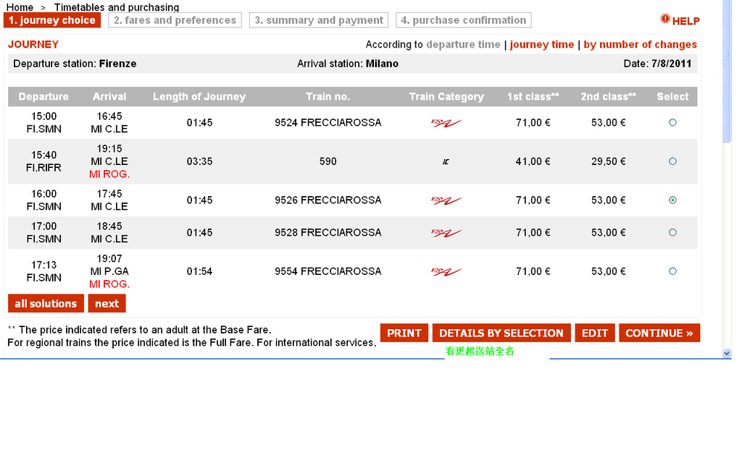The image size is (742, 463).
Task: Click '9524 FRECCIAROSSA' train number
Action: point(328,123)
